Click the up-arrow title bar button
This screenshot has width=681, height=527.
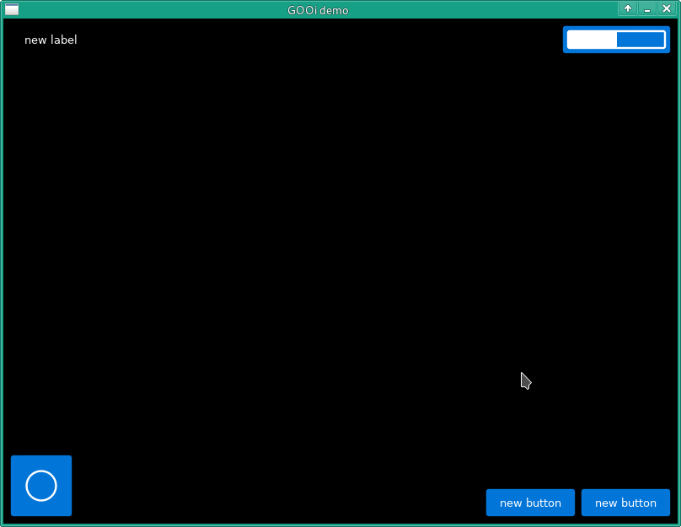[x=628, y=8]
